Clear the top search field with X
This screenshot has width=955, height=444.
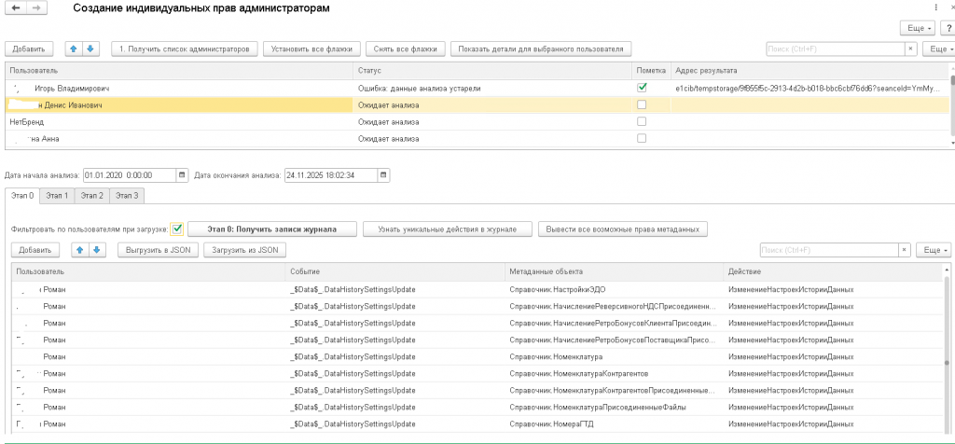click(x=911, y=49)
